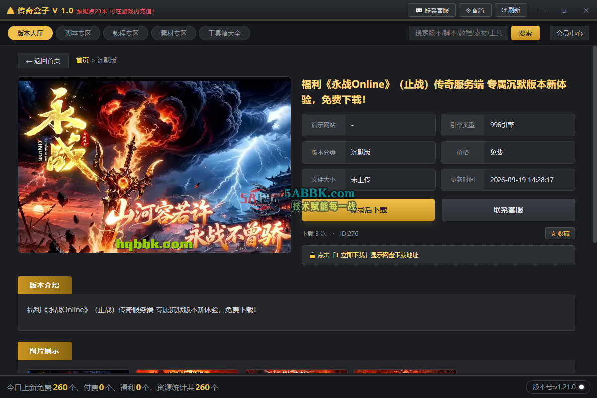Viewport: 597px width, 398px height.
Task: Click the 免费 price value
Action: pos(497,152)
